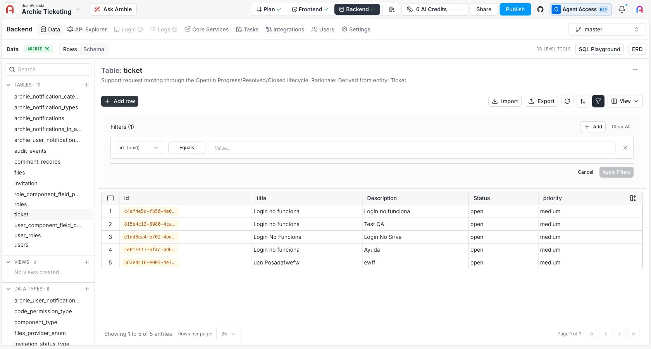Open GitHub integration icon
Screen dimensions: 651x349
pos(540,9)
